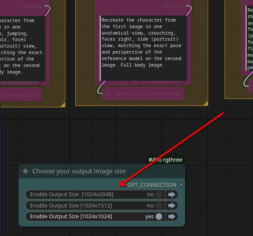This screenshot has width=253, height=236.
Task: Click the cg-use-everywhere badge below crouching prompt
Action: click(156, 82)
